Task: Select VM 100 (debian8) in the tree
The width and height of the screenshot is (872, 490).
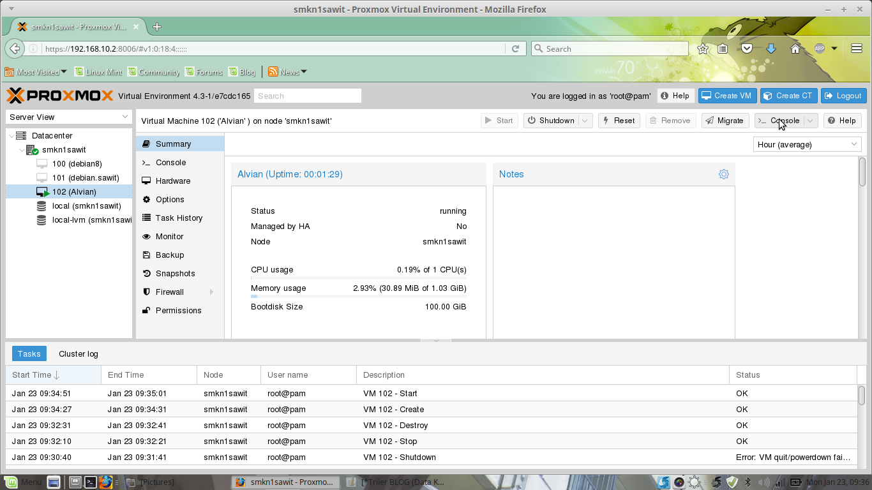Action: pyautogui.click(x=69, y=164)
